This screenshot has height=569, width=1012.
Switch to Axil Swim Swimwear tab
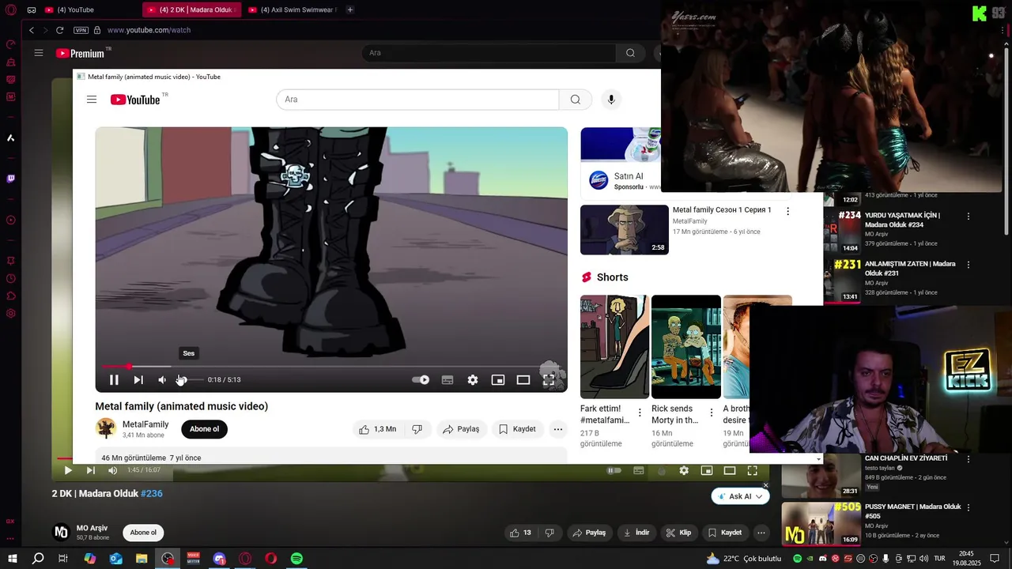[293, 9]
